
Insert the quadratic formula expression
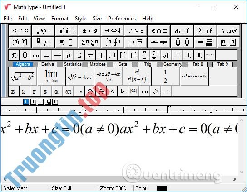109,77
